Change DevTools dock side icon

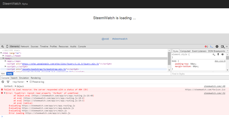222,47
